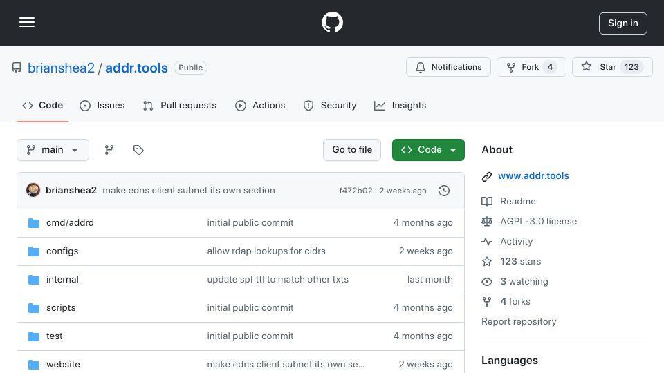
Task: Open the fork count of 4
Action: tap(550, 67)
